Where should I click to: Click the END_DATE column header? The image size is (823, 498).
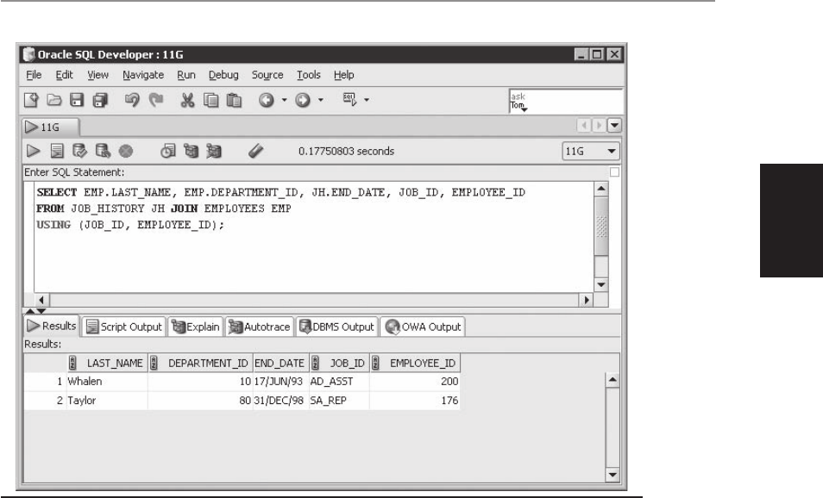point(280,363)
